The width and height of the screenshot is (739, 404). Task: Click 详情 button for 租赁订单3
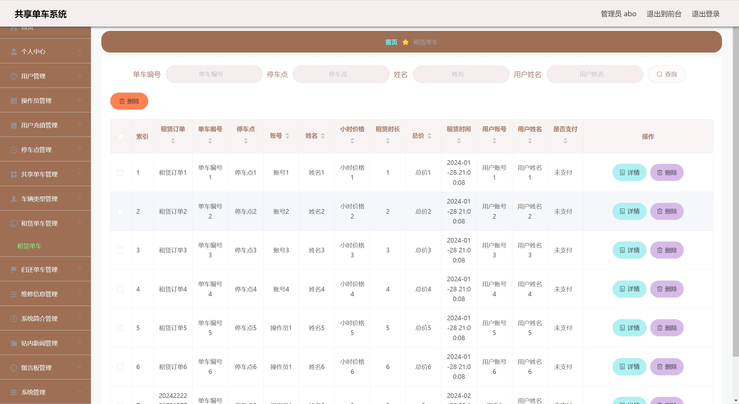tap(629, 250)
